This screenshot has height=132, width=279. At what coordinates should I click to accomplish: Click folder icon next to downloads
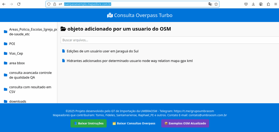tap(5, 102)
